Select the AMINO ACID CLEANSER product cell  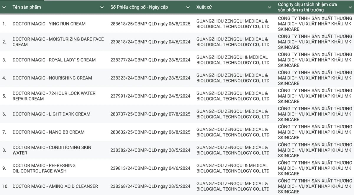point(55,186)
